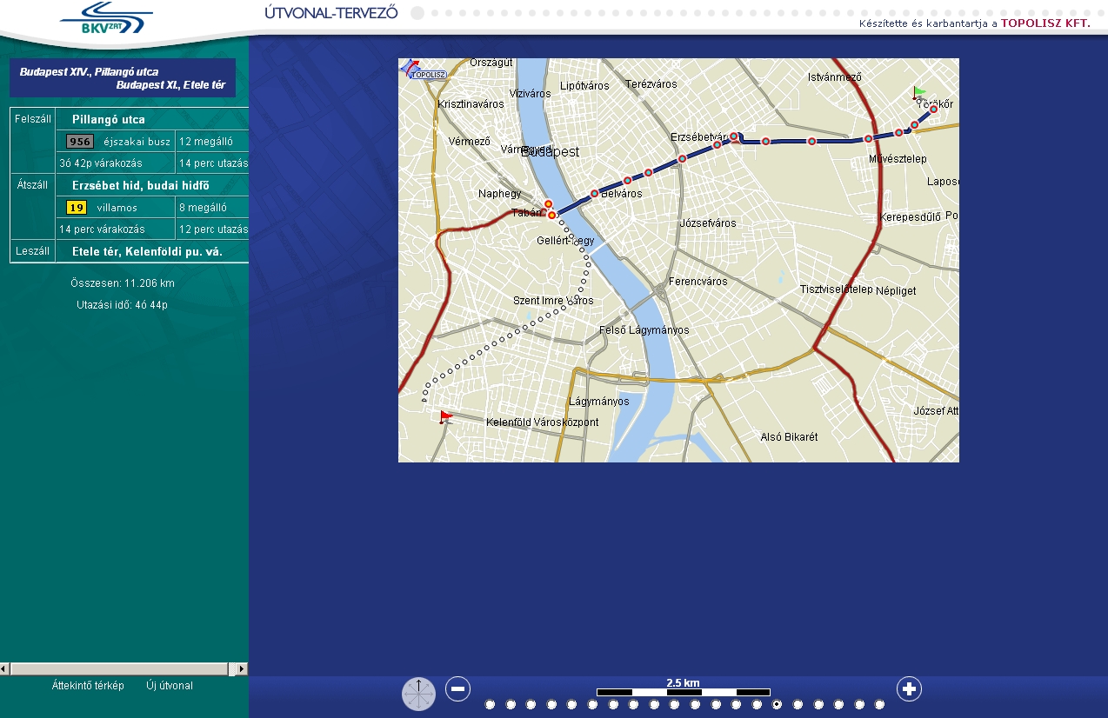Open the Áttekintő térkép overview map
This screenshot has width=1108, height=718.
(x=88, y=686)
